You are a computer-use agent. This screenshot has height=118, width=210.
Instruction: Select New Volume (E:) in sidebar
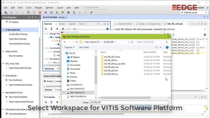point(77,88)
